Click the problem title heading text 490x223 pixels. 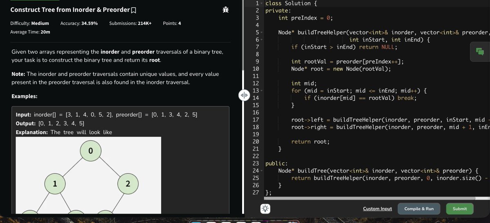(x=70, y=10)
